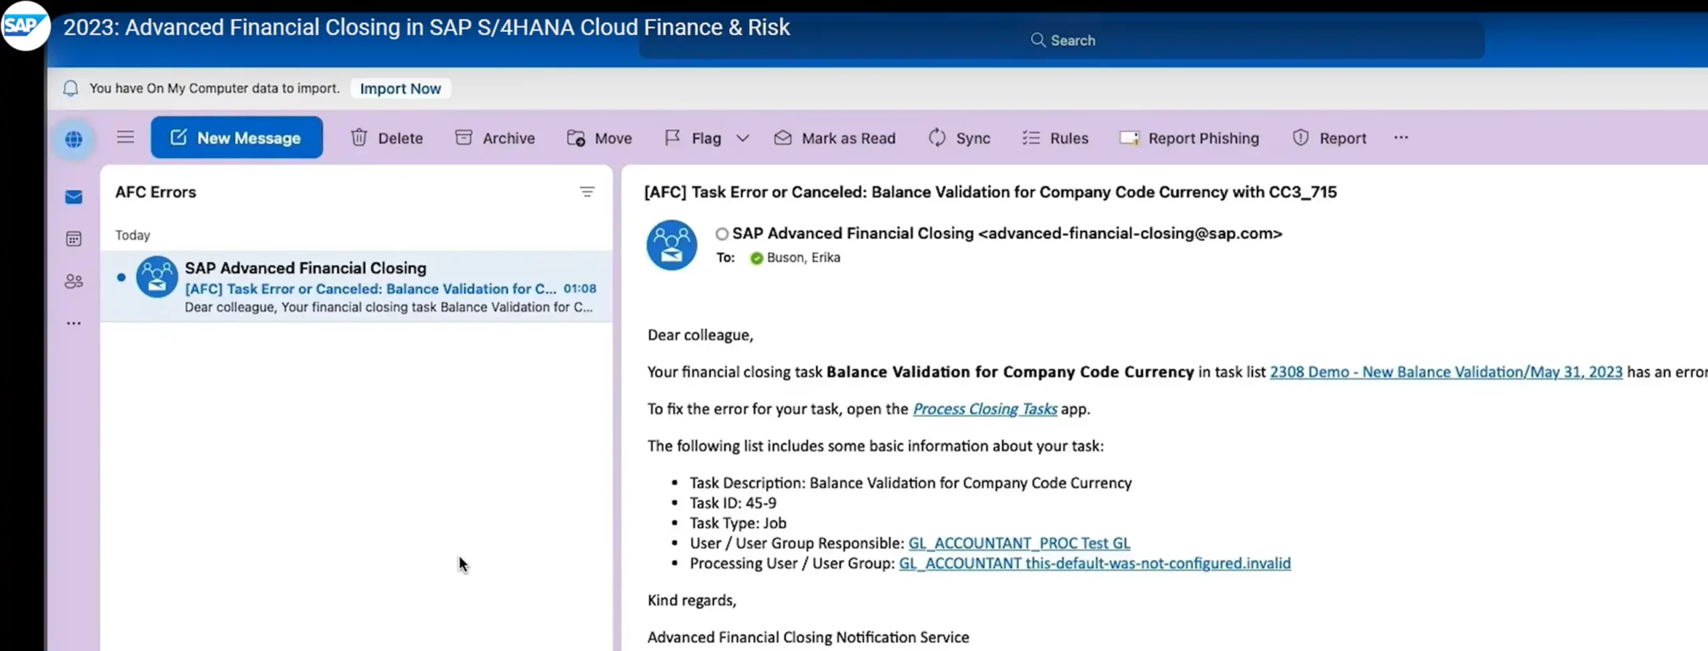Click the Task ID: 45-9 line
This screenshot has width=1708, height=651.
coord(733,503)
